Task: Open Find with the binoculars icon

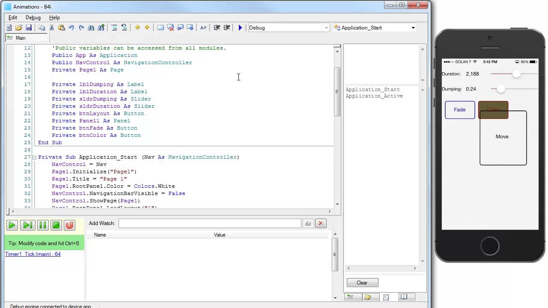Action: (91, 27)
